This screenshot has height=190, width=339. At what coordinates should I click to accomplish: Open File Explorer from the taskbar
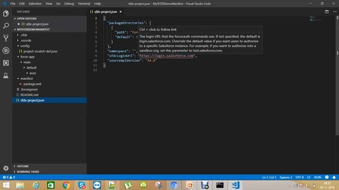(x=20, y=185)
